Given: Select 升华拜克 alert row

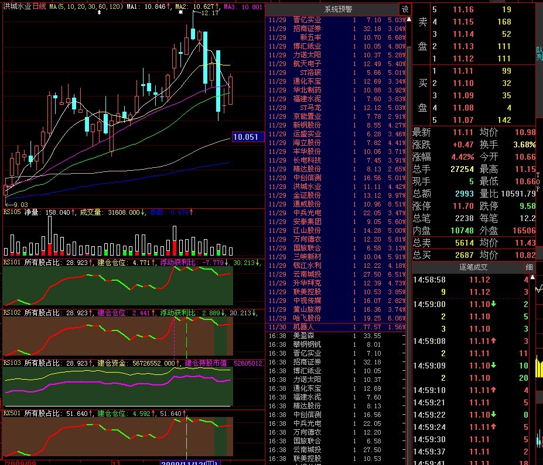Looking at the screenshot, I should click(337, 283).
